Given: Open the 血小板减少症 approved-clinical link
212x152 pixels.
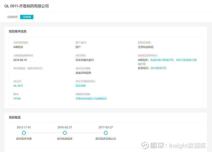Looking at the screenshot, I should 158,68.
